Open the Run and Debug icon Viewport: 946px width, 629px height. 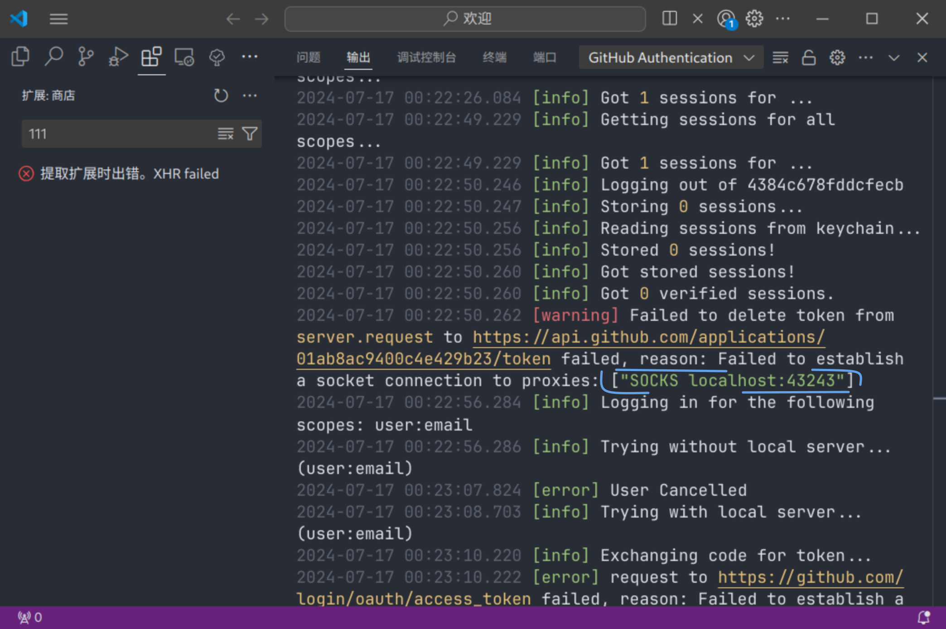pos(118,57)
